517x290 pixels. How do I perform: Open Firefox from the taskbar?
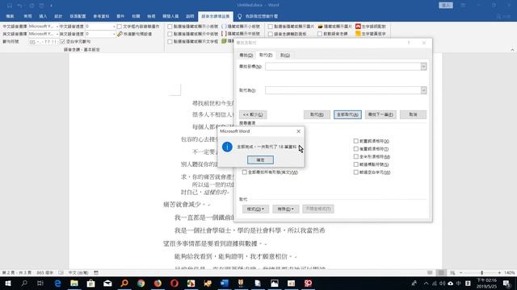158,283
